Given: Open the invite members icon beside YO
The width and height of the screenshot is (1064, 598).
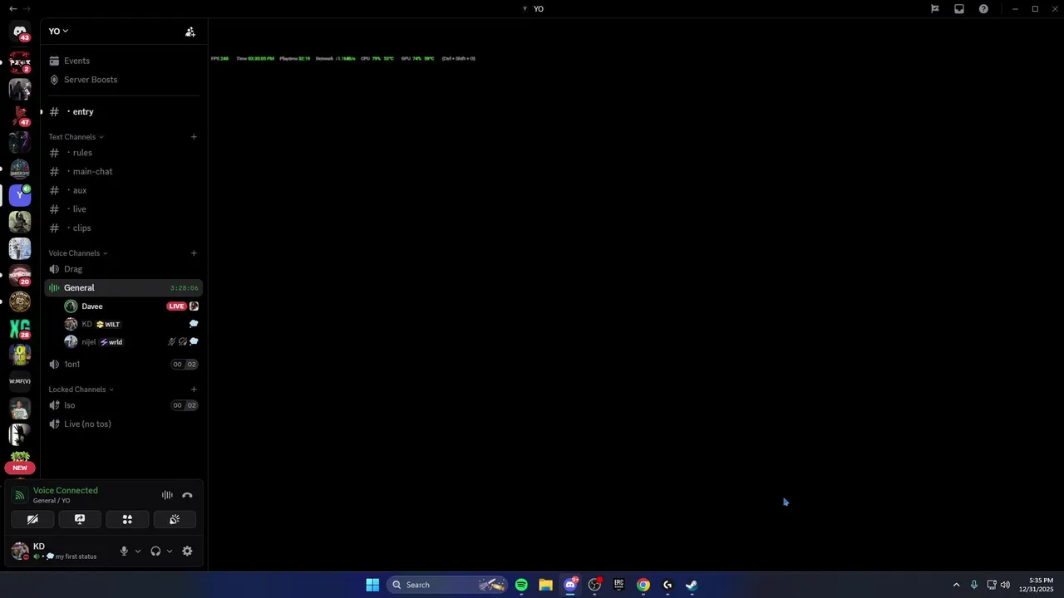Looking at the screenshot, I should 190,32.
